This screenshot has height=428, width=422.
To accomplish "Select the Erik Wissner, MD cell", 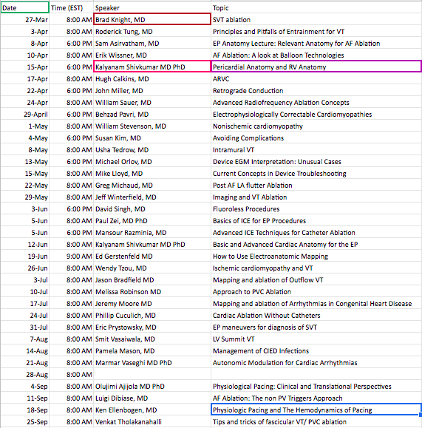I will (152, 55).
